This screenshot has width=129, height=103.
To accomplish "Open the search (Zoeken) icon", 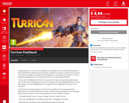I will (x=108, y=4).
